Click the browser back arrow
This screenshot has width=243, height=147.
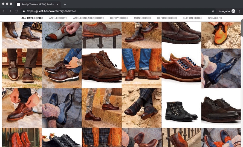pyautogui.click(x=4, y=11)
